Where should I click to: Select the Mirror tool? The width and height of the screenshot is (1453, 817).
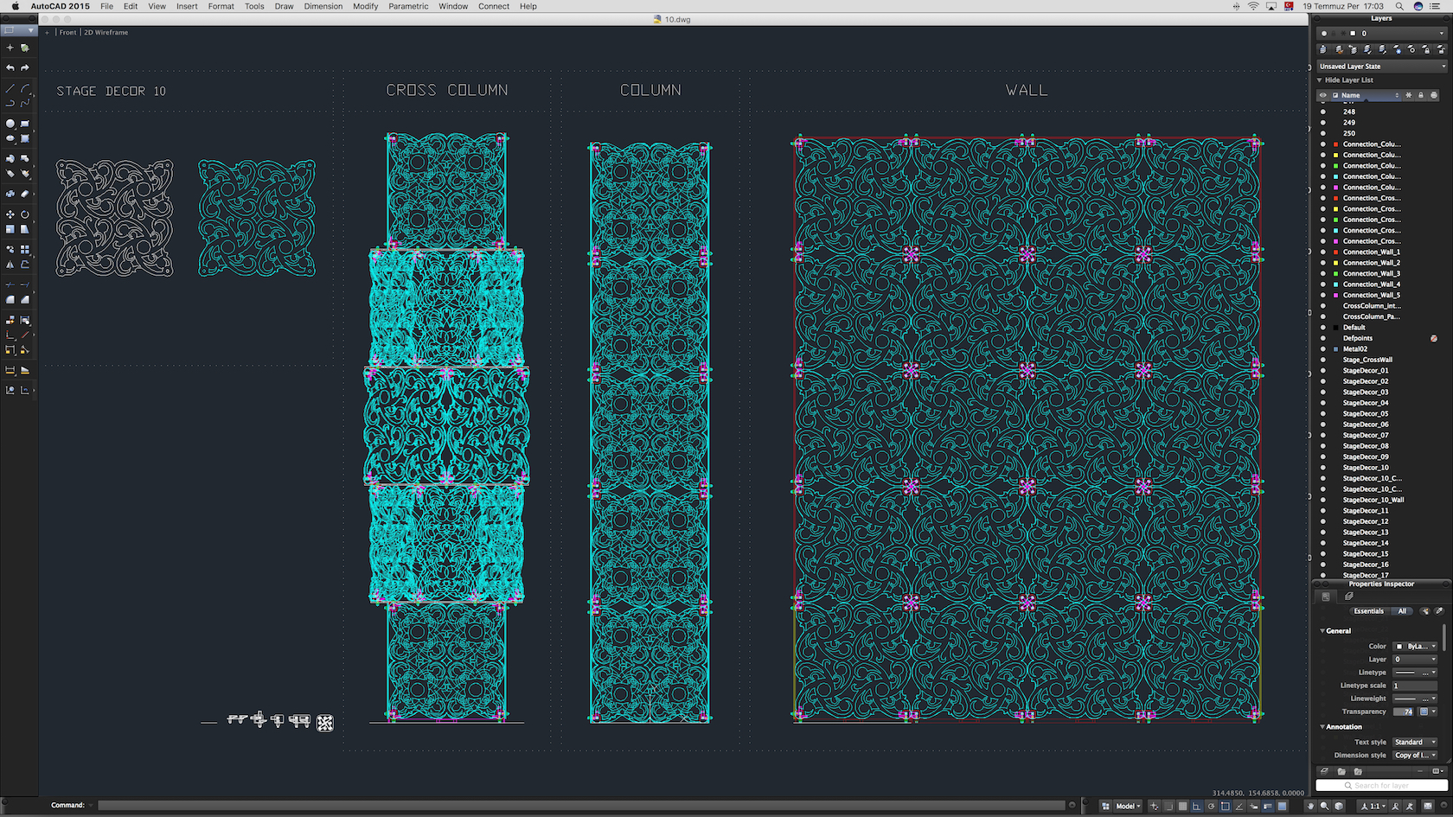(x=10, y=265)
